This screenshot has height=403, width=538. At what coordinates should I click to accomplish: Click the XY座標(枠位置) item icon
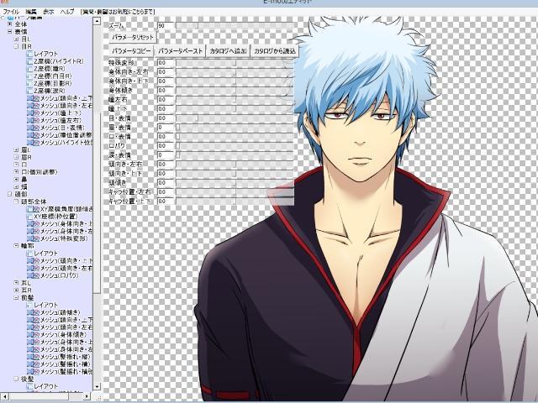(30, 217)
